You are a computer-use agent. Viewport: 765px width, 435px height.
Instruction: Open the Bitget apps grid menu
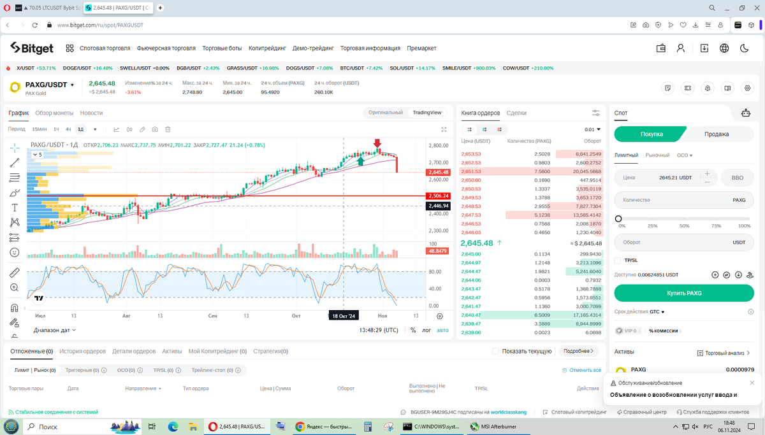[x=69, y=48]
